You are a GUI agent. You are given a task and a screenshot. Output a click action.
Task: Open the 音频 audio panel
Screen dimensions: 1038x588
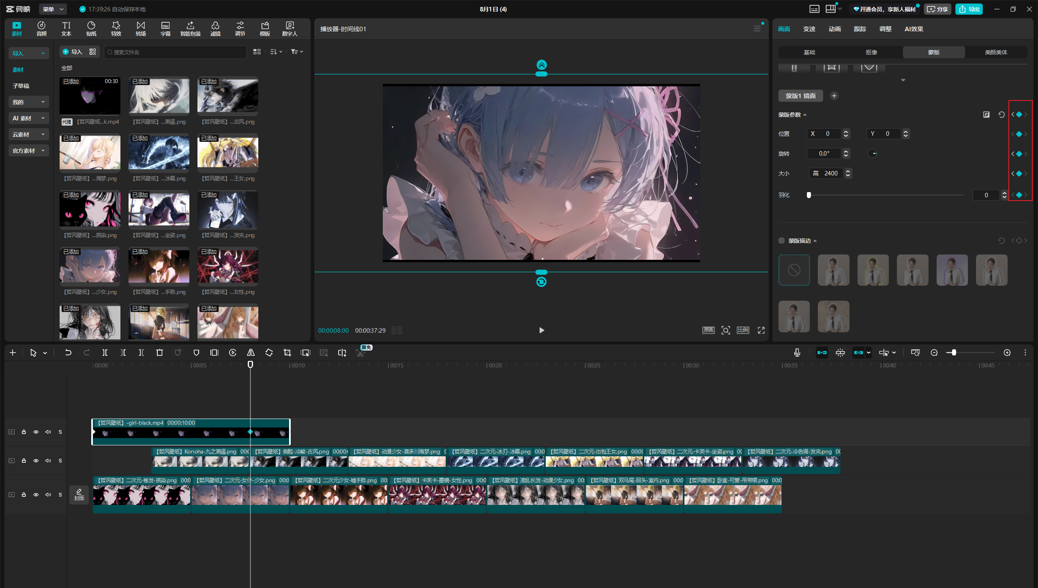(x=41, y=29)
